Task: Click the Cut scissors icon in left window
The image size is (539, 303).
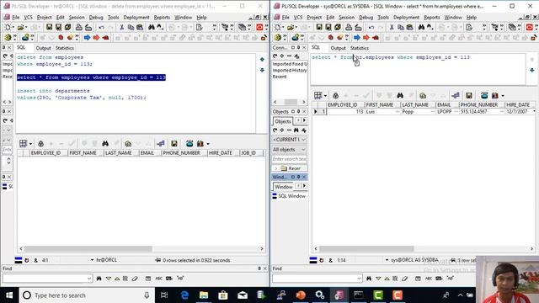Action: tap(121, 27)
